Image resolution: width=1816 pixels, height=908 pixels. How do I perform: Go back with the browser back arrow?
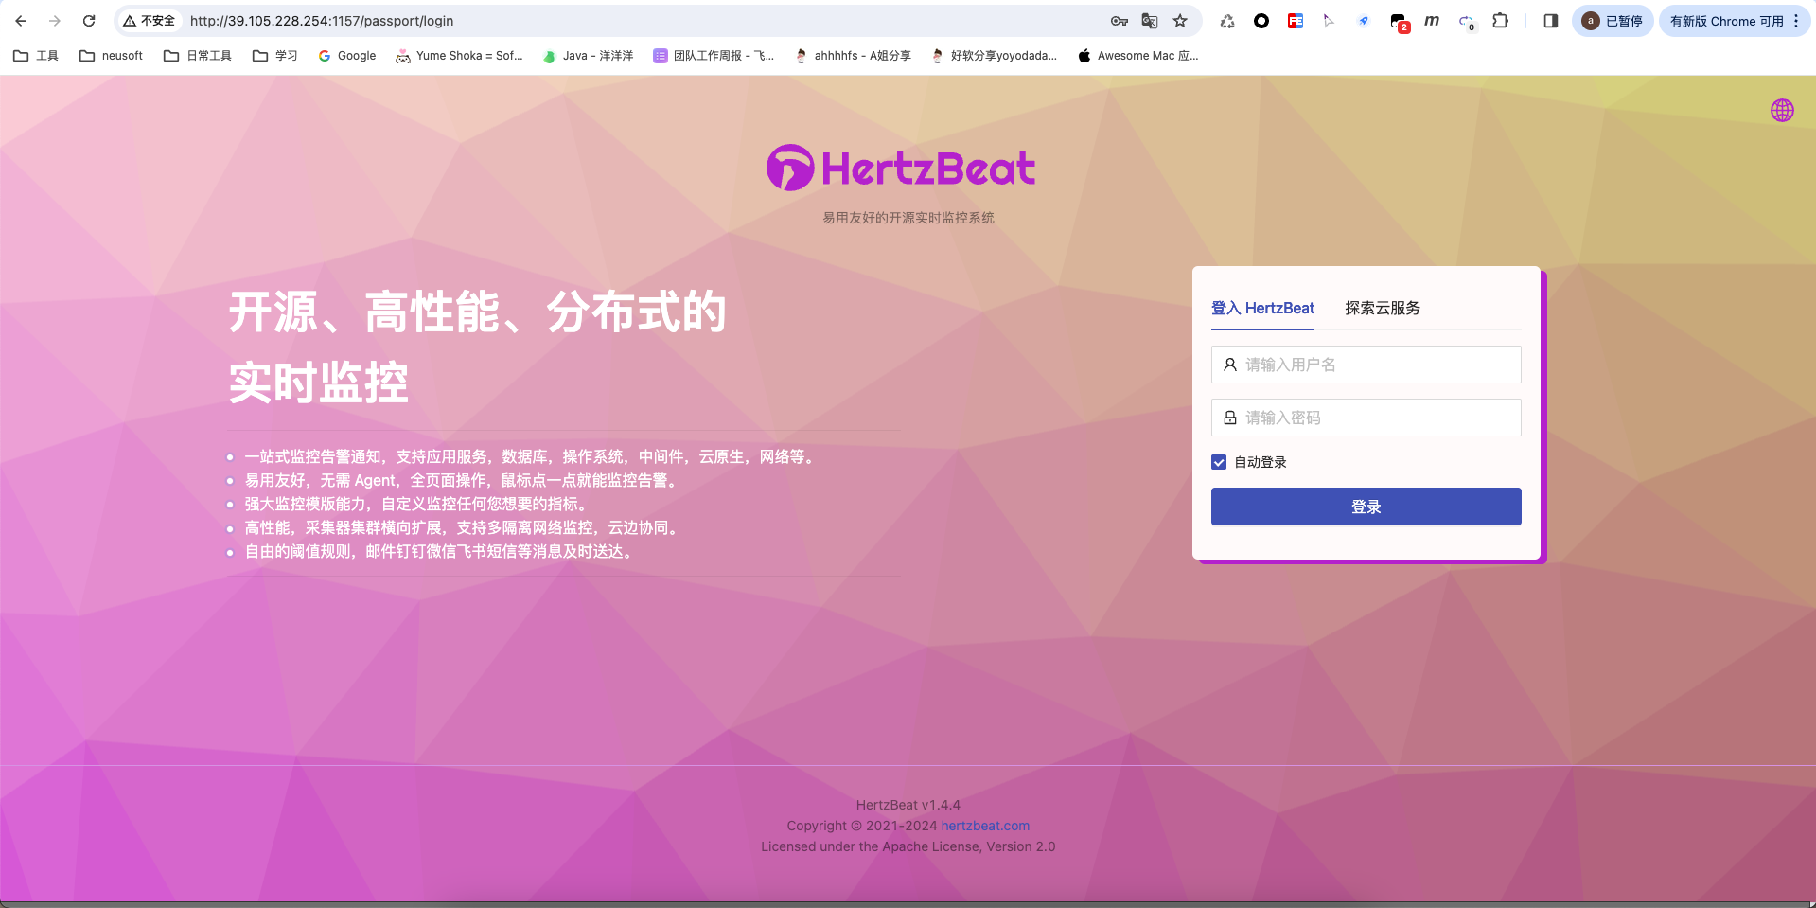[21, 21]
